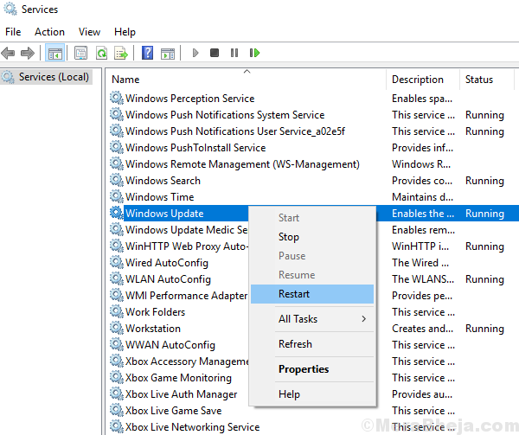
Task: Click the Back arrow toolbar icon
Action: [x=10, y=54]
